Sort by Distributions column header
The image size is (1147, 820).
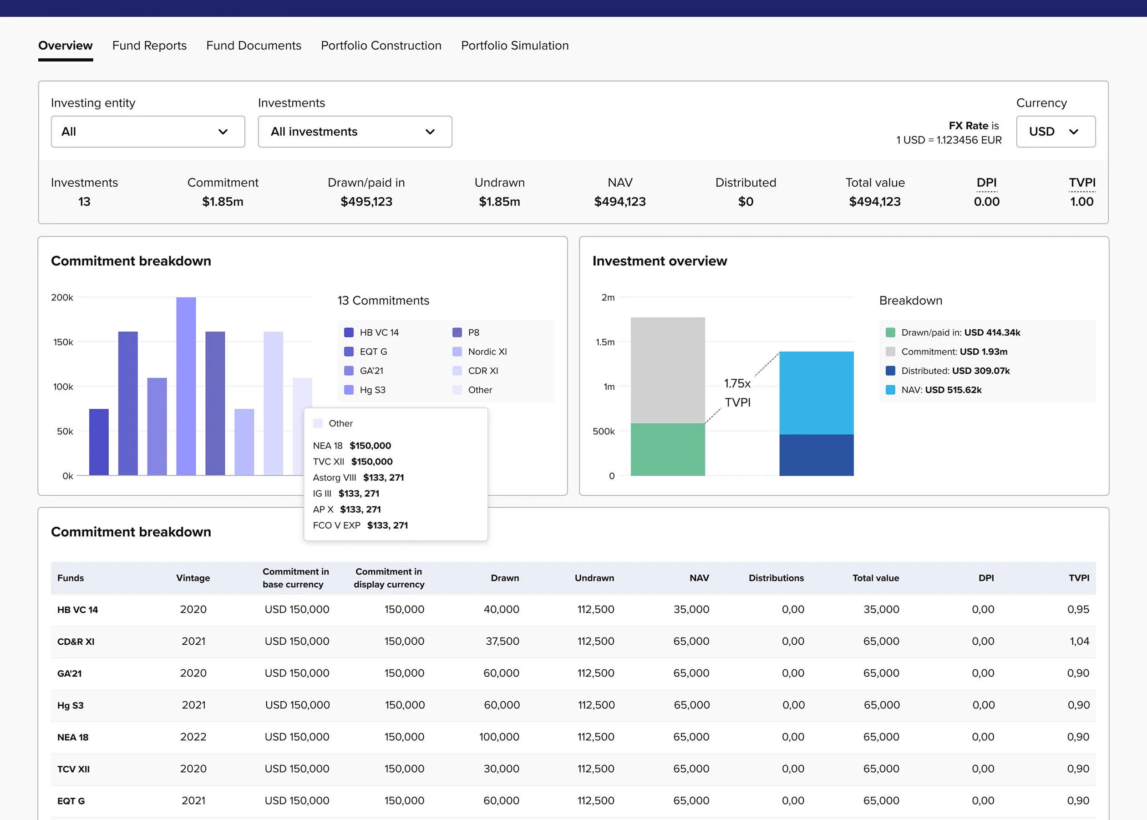coord(776,578)
